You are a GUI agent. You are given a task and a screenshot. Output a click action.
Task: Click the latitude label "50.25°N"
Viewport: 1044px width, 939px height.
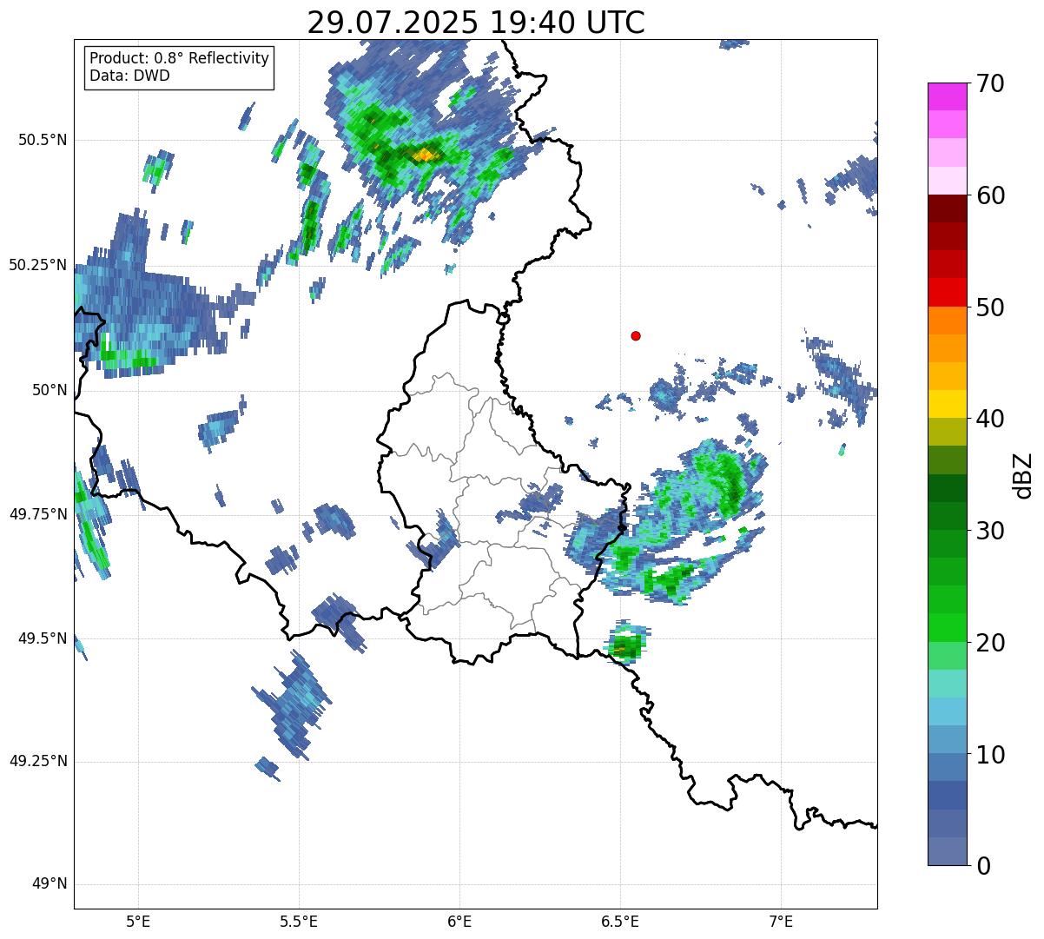(38, 265)
